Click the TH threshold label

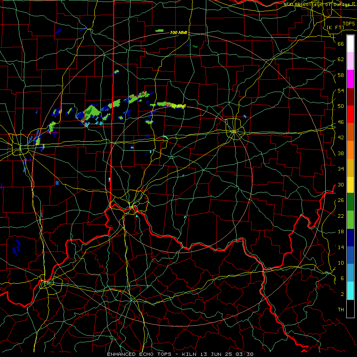coord(341,310)
